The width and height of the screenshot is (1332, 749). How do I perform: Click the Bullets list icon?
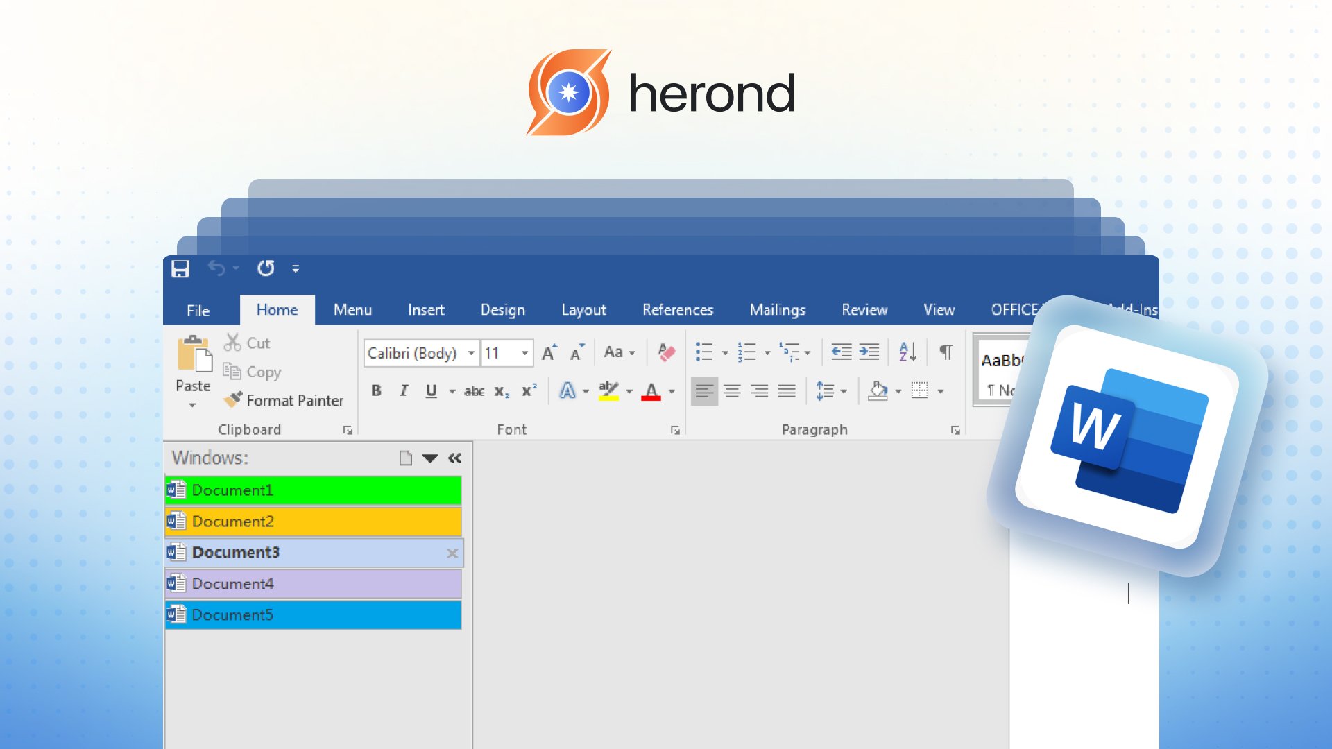[704, 352]
